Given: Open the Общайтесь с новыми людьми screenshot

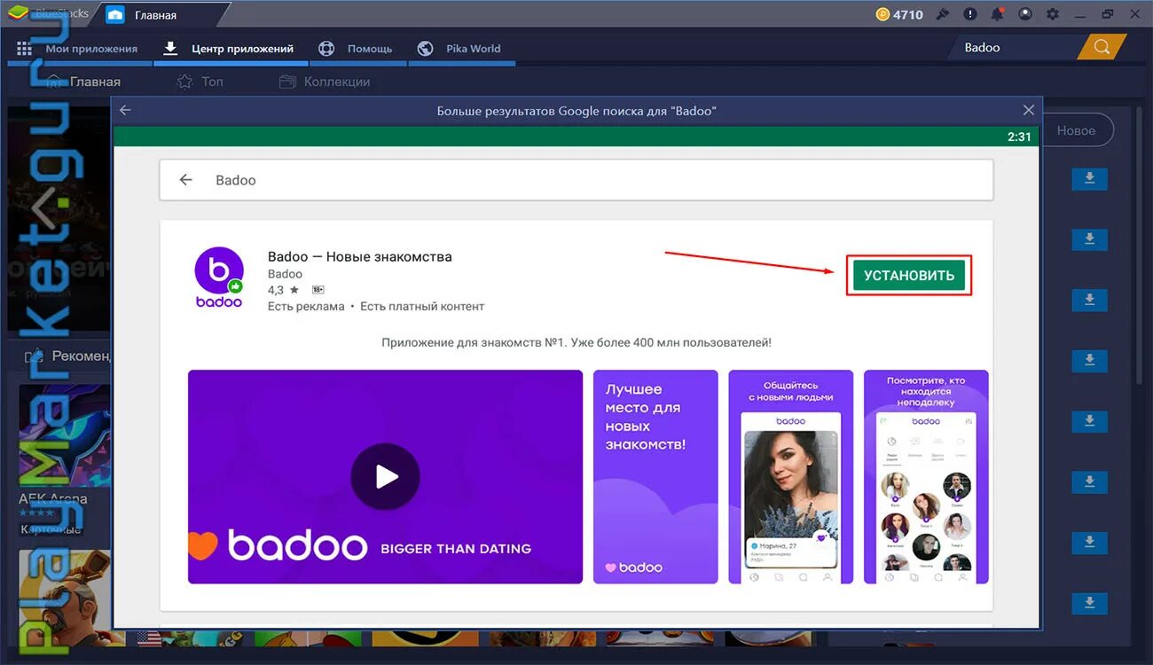Looking at the screenshot, I should [x=790, y=477].
